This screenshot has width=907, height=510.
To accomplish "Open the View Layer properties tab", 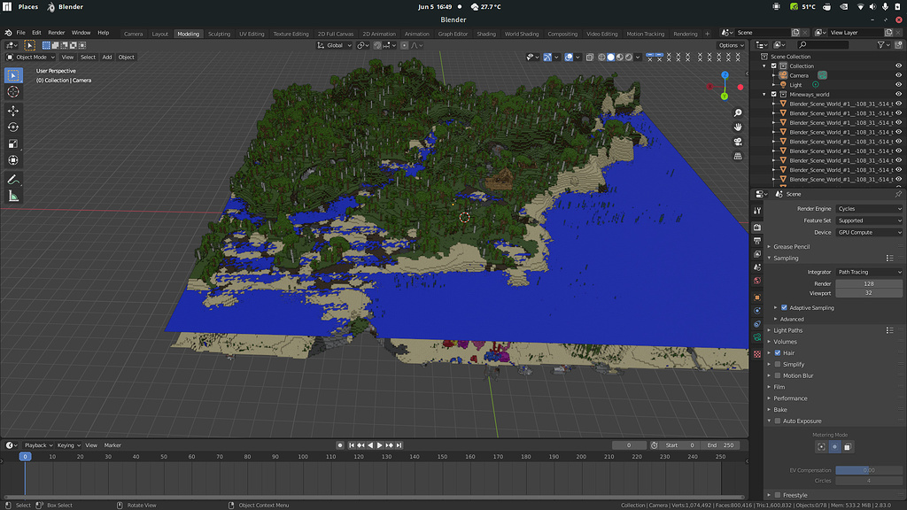I will [x=757, y=254].
